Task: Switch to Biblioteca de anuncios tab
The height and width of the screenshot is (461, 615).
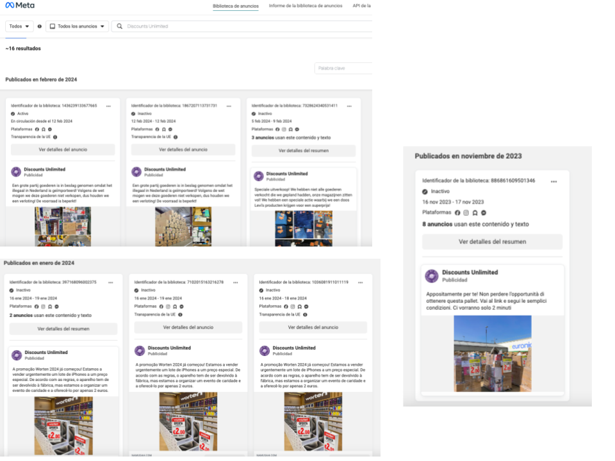Action: click(236, 6)
